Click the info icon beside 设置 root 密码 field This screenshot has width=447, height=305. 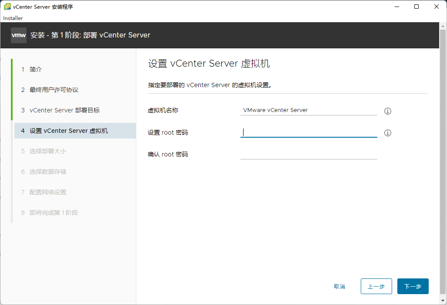[x=387, y=133]
